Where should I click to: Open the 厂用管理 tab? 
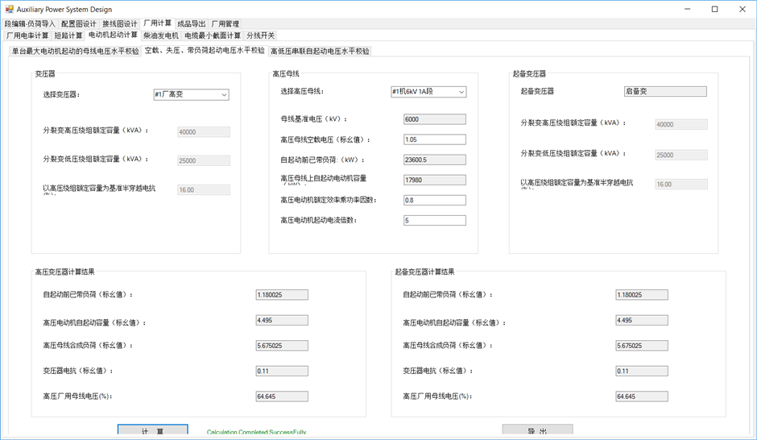(225, 23)
